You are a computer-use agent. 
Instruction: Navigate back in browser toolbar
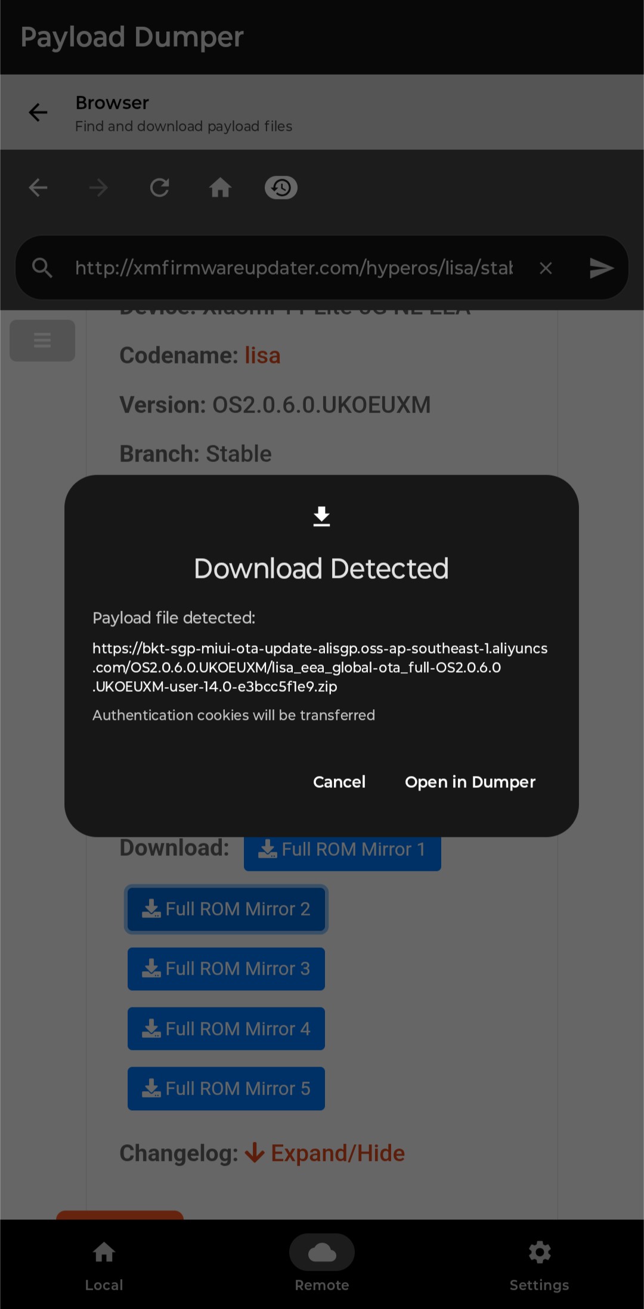pyautogui.click(x=38, y=187)
